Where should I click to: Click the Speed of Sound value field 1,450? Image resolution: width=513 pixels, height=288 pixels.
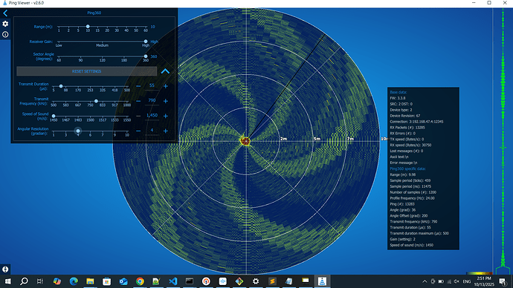[152, 116]
